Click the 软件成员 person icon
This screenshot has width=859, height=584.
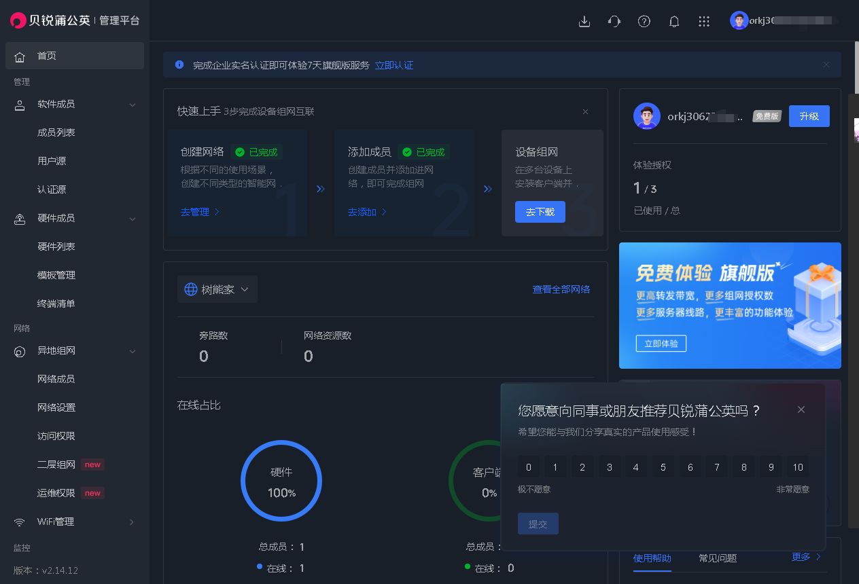[x=20, y=105]
